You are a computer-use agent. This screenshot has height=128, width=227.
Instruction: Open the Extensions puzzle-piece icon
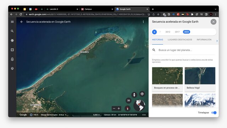pyautogui.click(x=192, y=14)
